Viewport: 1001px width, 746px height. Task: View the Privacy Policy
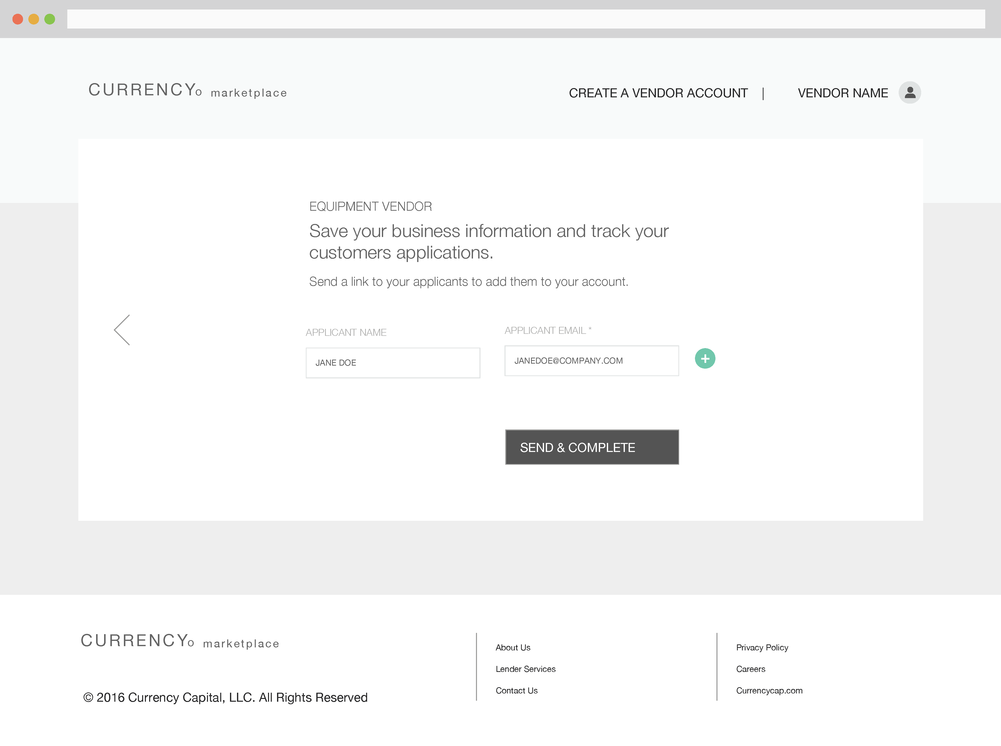tap(762, 647)
